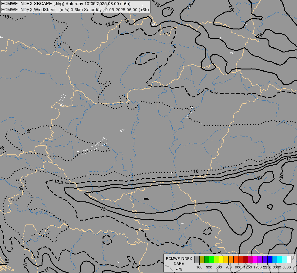Pick the dark green CAPE legend swatch

point(207,260)
